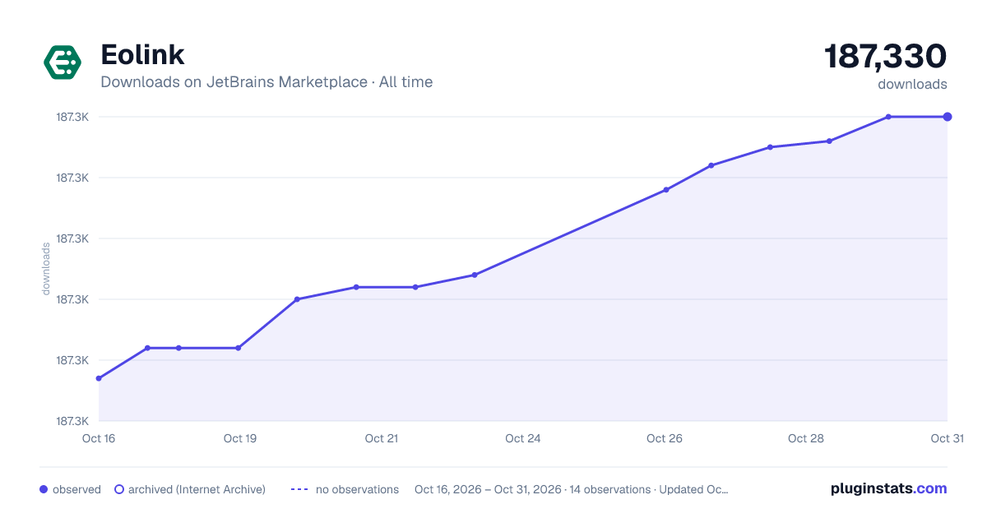Click the Oct 24 axis label
Image resolution: width=987 pixels, height=518 pixels.
tap(523, 438)
